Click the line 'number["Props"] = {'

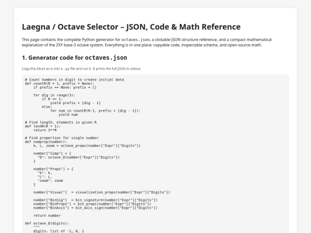tap(54, 169)
